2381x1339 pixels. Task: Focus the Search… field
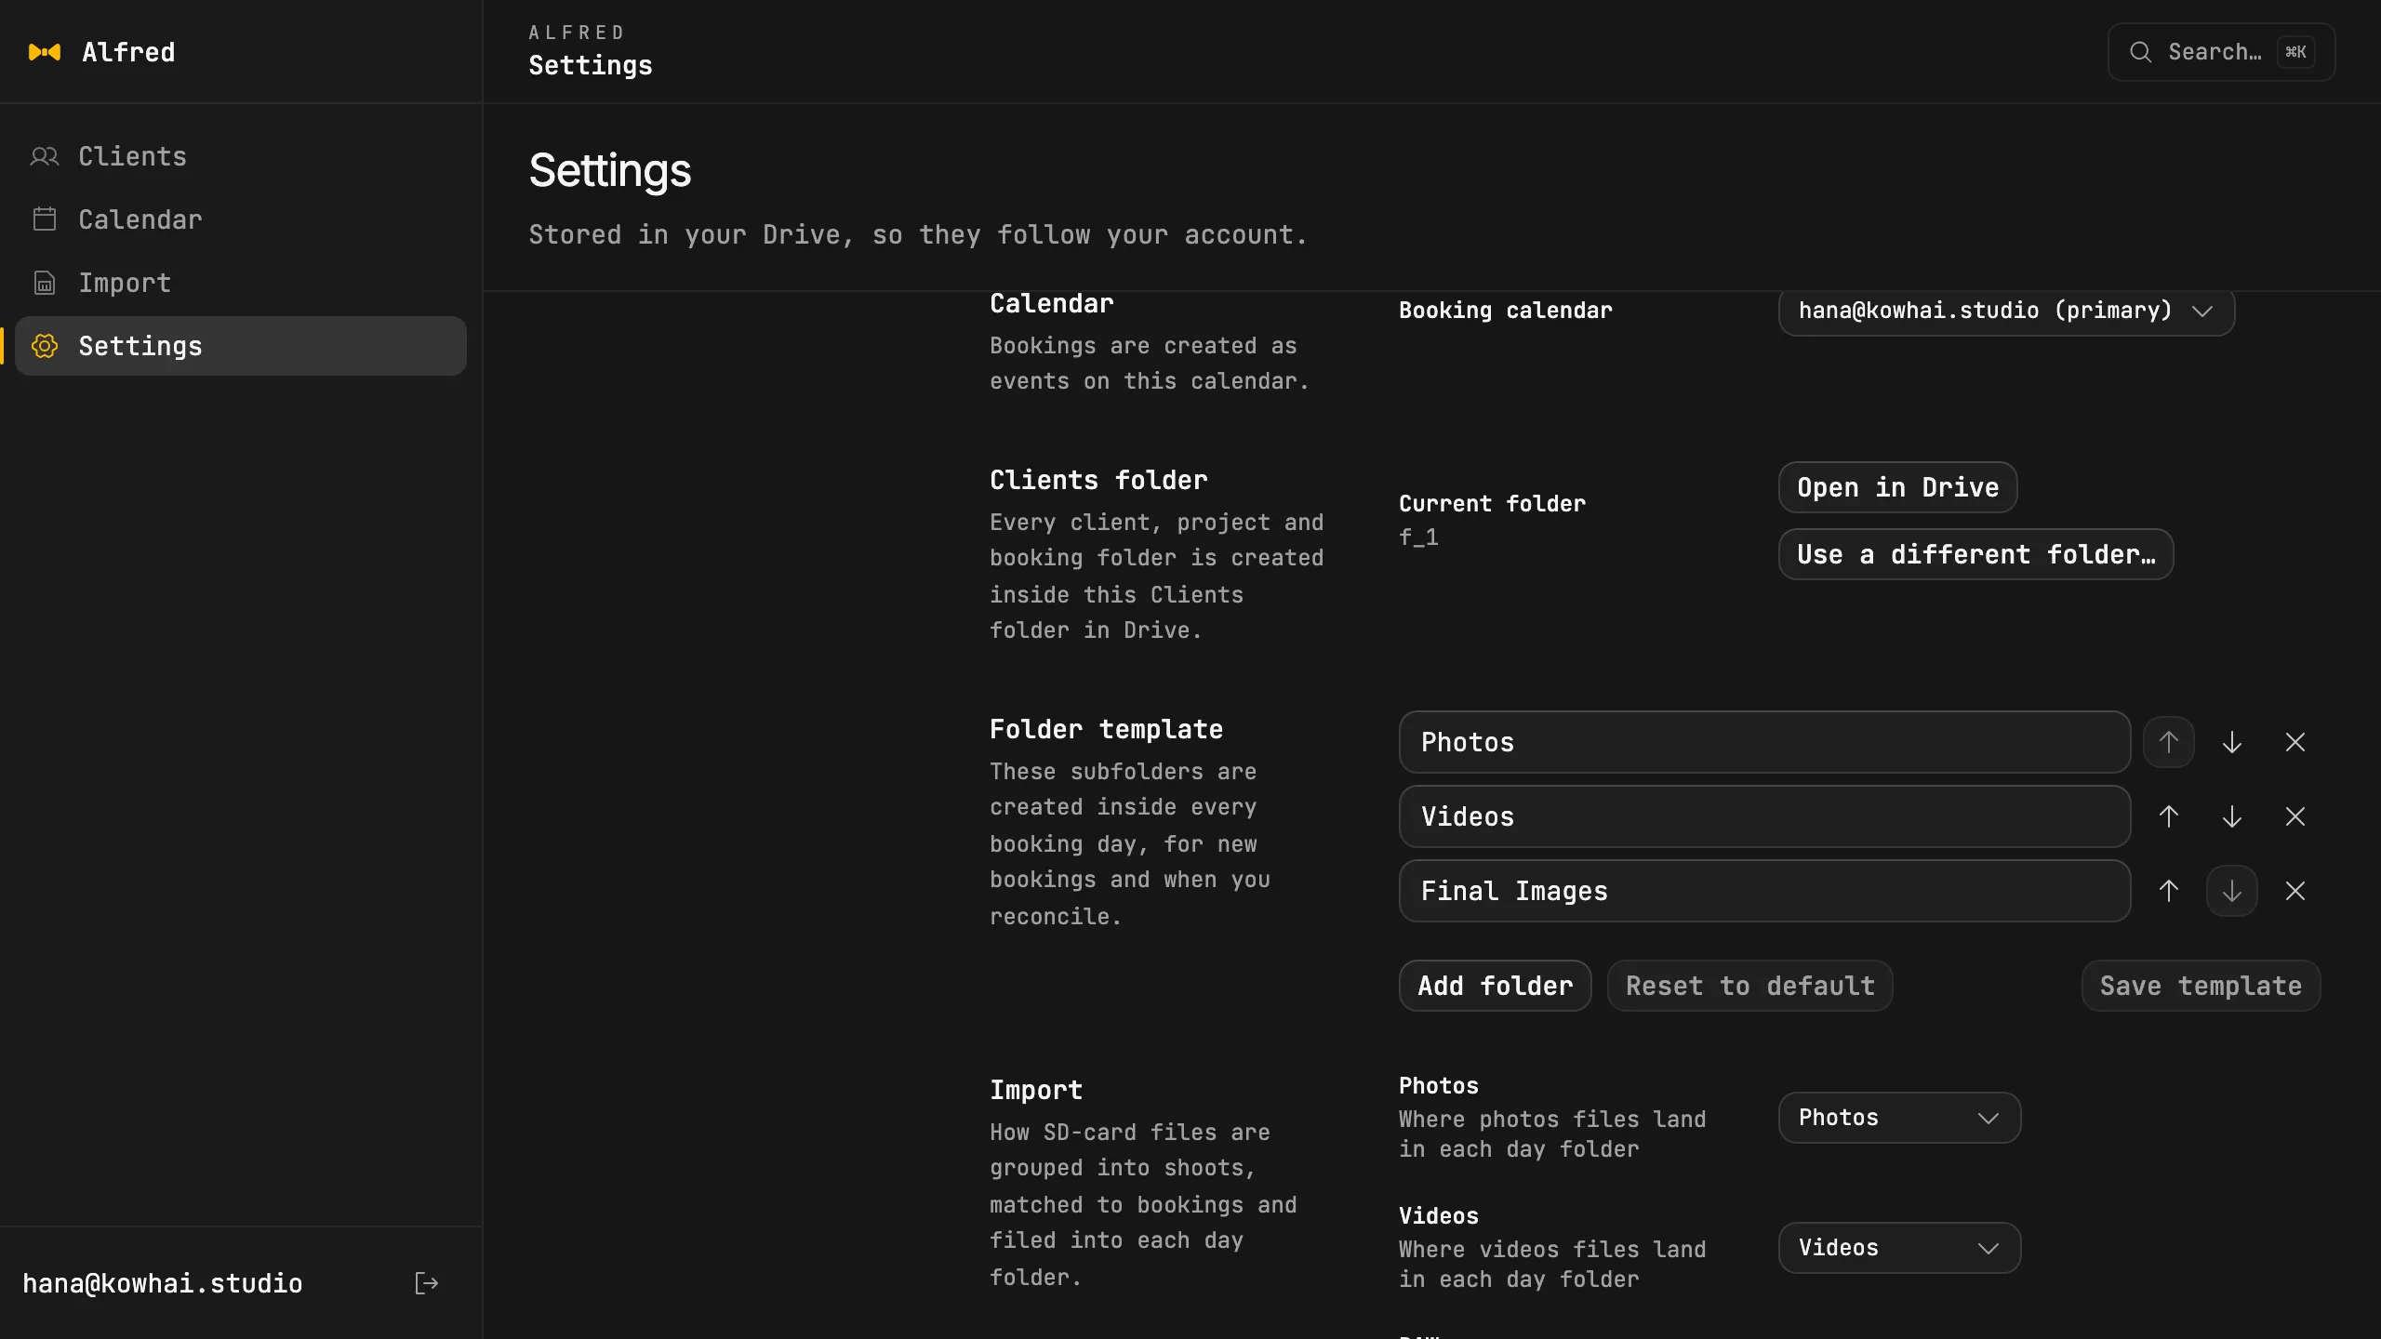click(x=2221, y=52)
